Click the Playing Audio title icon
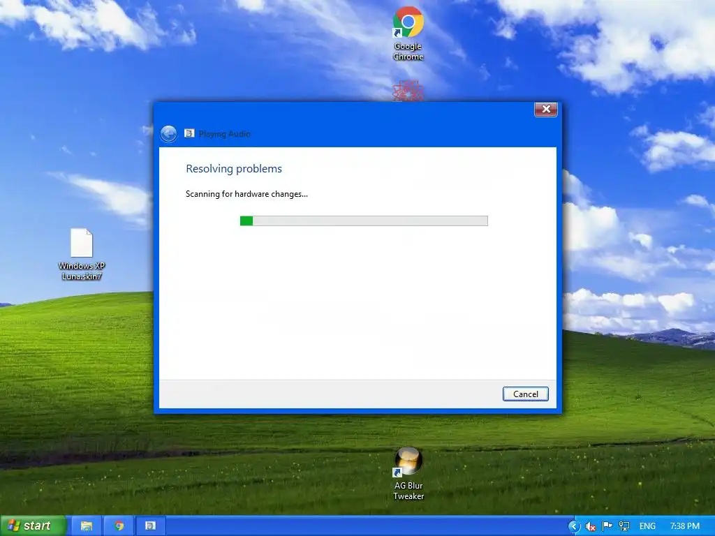 [189, 133]
